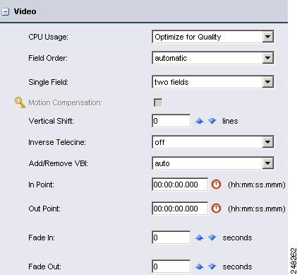Click the Fade In seconds field

point(171,238)
